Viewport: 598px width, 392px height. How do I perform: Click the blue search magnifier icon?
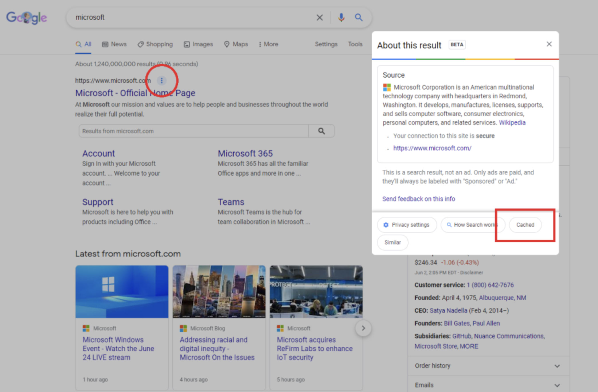[x=359, y=17]
